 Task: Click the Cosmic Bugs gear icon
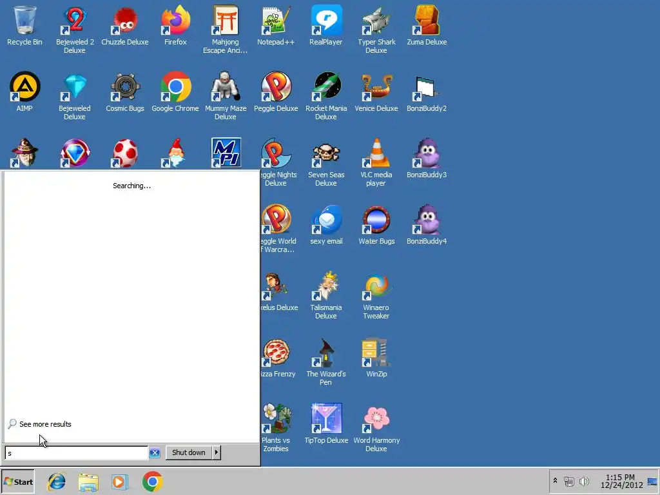pyautogui.click(x=125, y=92)
